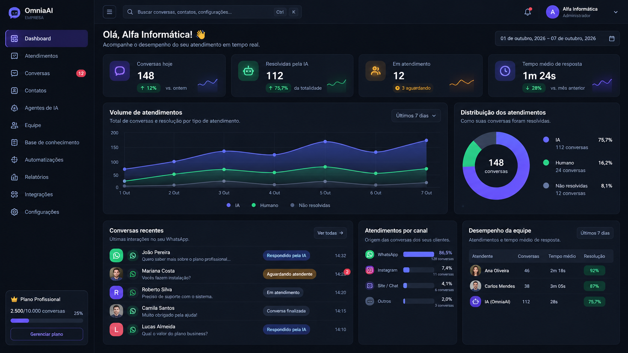Open notifications bell
Screen dimensions: 628x353
(528, 12)
